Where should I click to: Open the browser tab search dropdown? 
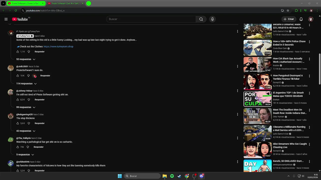point(3,3)
